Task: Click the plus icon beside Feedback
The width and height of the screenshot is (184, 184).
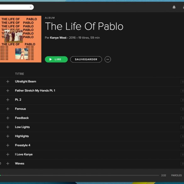Action: point(8,118)
